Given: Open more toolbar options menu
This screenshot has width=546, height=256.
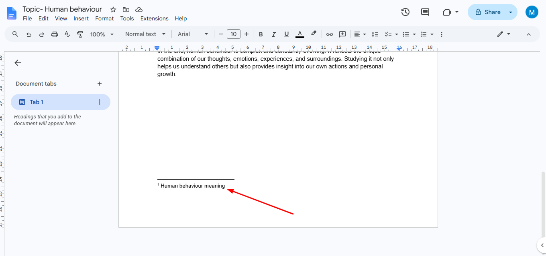Looking at the screenshot, I should pyautogui.click(x=442, y=34).
